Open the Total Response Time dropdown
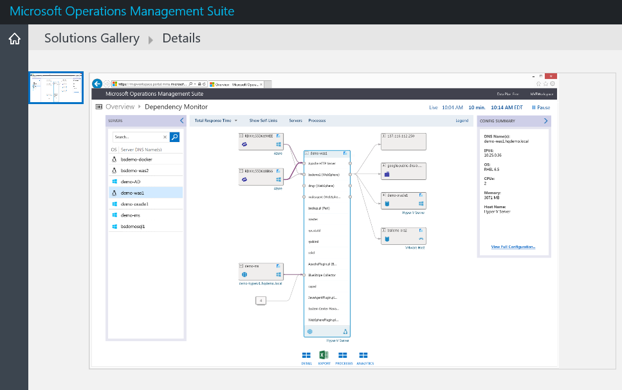Image resolution: width=622 pixels, height=390 pixels. point(215,121)
